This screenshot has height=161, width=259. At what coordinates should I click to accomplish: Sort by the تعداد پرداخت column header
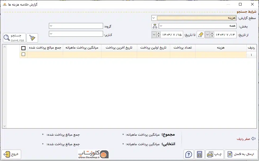(183, 48)
